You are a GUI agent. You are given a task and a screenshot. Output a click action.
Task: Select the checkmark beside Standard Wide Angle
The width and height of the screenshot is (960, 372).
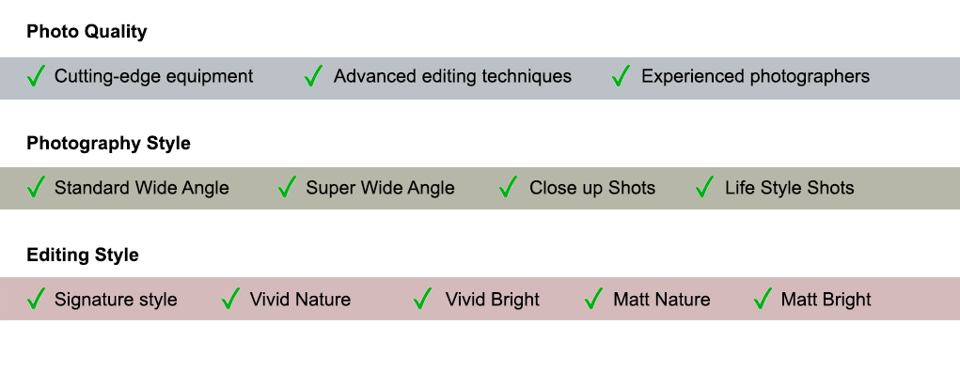(x=36, y=187)
